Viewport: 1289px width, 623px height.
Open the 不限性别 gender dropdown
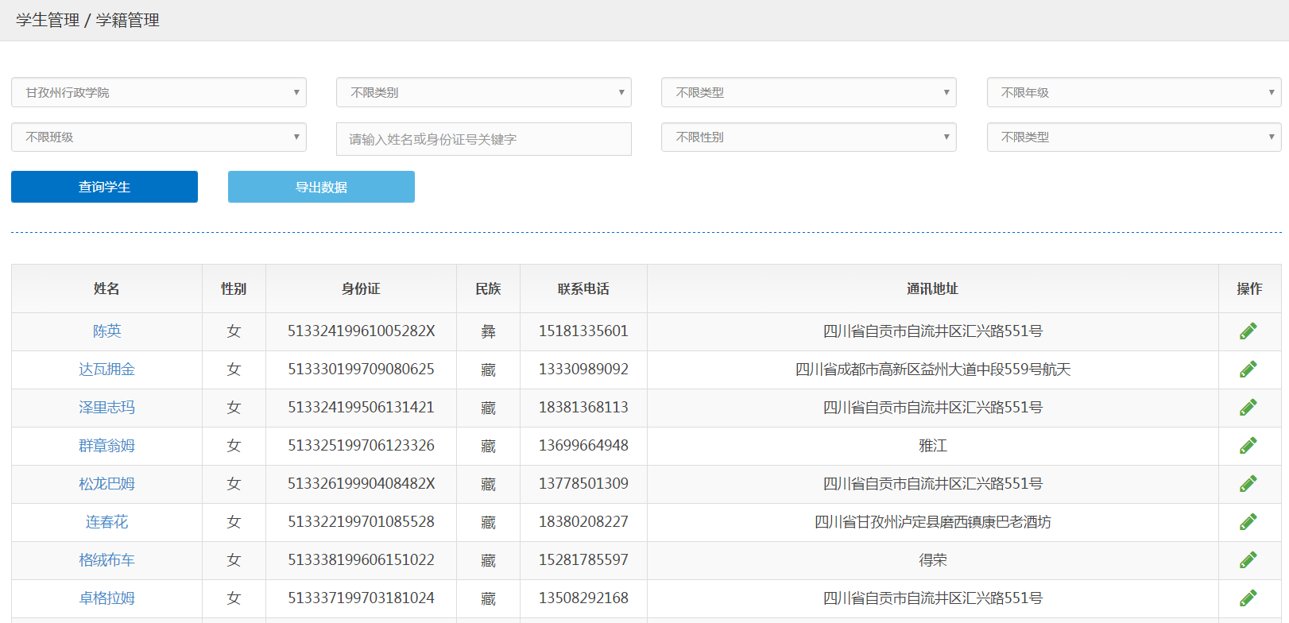809,137
